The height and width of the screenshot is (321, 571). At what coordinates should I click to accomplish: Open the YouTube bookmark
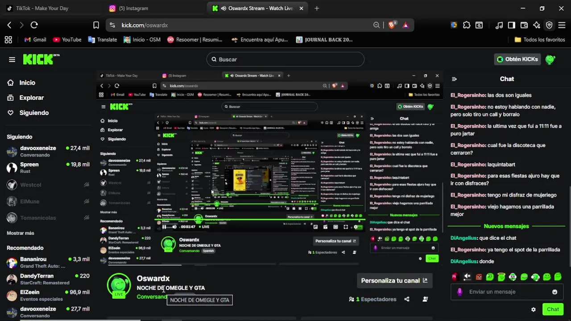coord(67,40)
